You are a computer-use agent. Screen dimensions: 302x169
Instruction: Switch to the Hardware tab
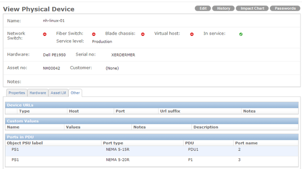[x=38, y=93]
